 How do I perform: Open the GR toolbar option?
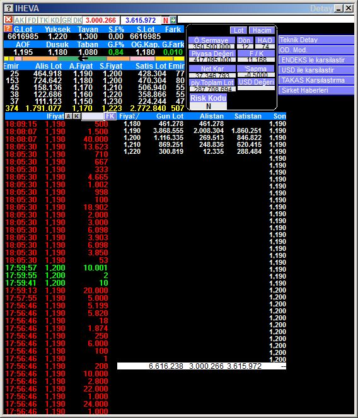click(66, 20)
